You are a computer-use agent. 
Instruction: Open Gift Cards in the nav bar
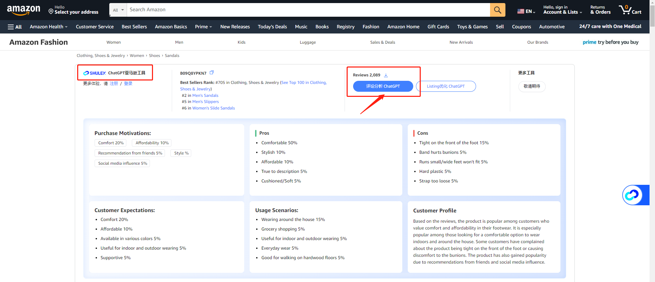tap(438, 27)
